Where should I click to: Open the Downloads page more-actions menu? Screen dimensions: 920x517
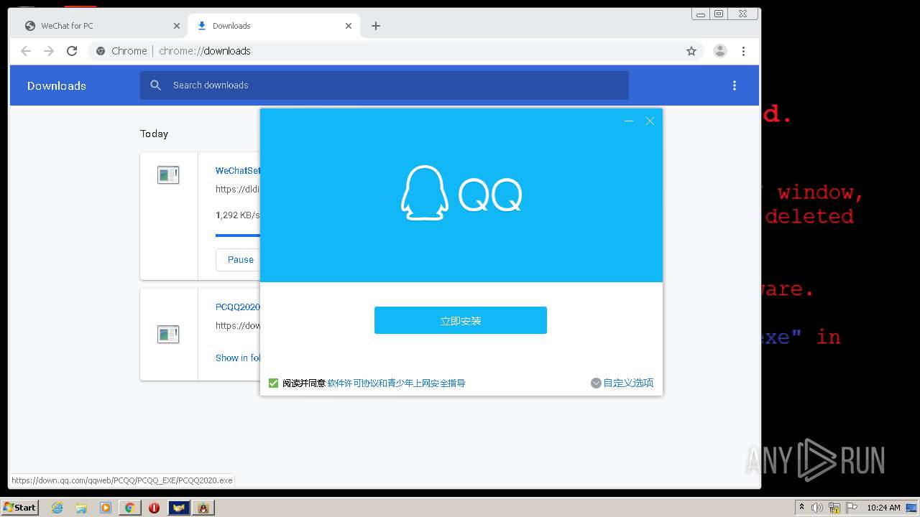click(x=734, y=85)
